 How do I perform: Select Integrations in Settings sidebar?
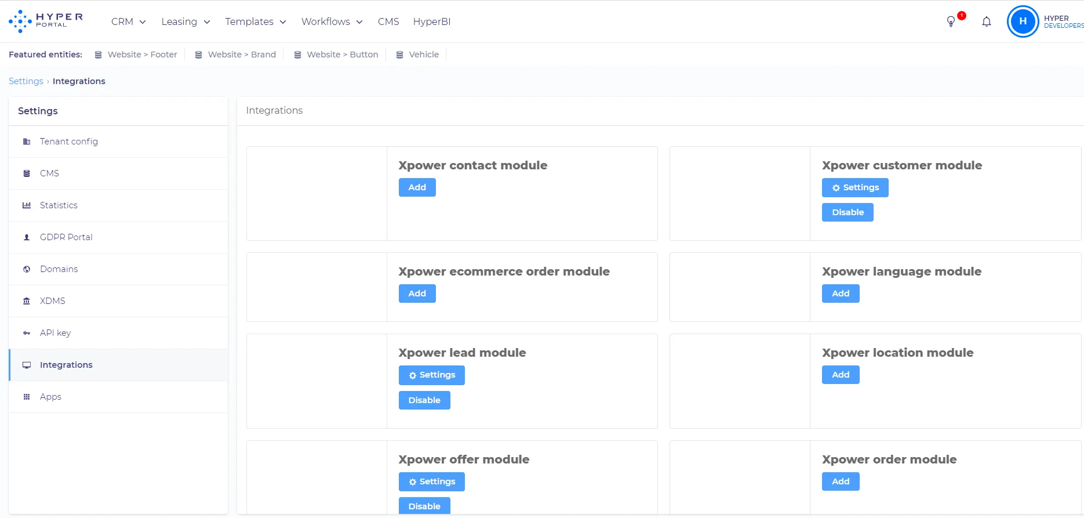click(118, 365)
